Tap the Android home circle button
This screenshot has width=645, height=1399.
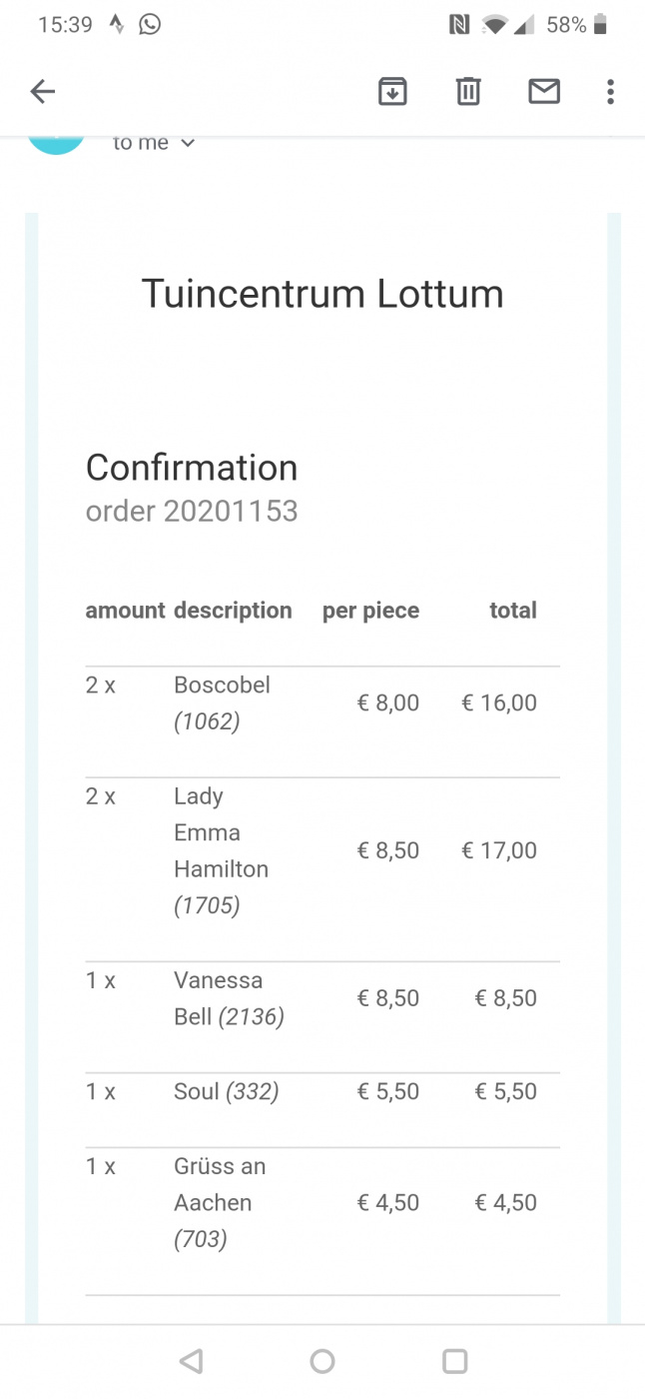click(322, 1361)
